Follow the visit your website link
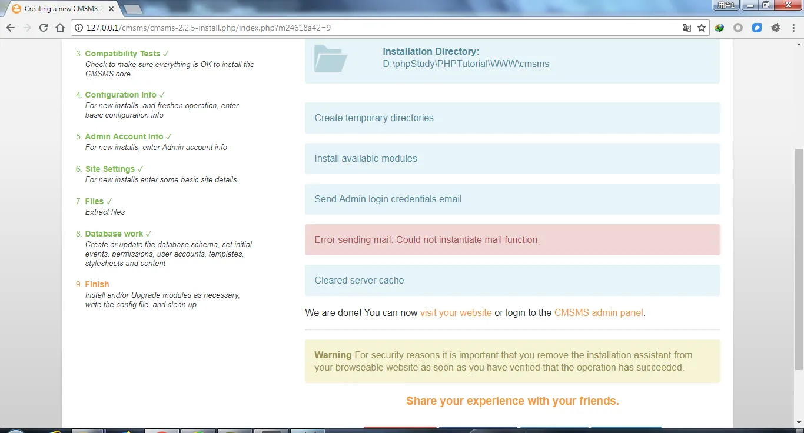 point(456,313)
